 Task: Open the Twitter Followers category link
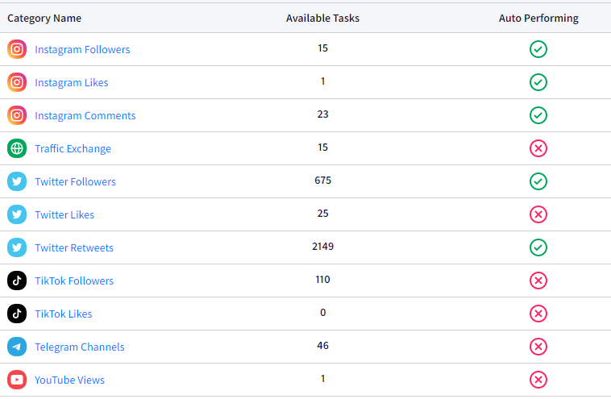click(x=75, y=181)
